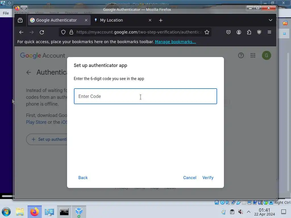Open the File Explorer taskbar icon

pos(20,212)
